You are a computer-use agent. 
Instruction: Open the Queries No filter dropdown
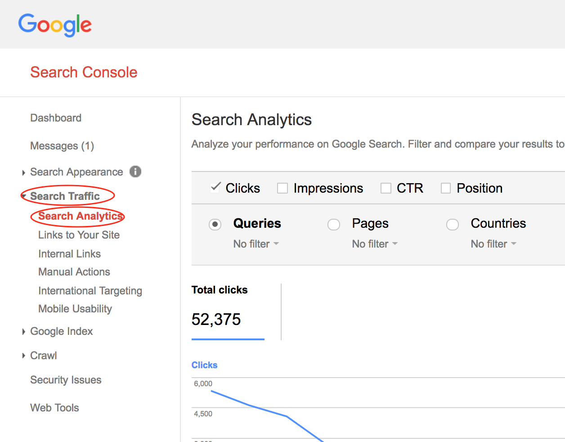click(256, 244)
